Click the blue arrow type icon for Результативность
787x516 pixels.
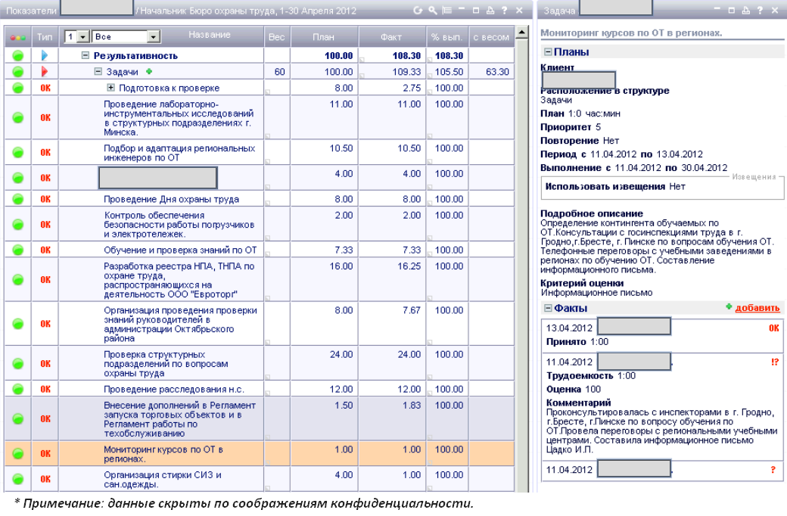[45, 55]
